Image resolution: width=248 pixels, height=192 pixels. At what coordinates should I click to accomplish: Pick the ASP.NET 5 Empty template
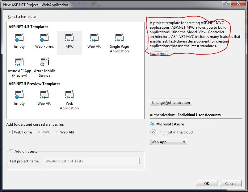point(19,95)
